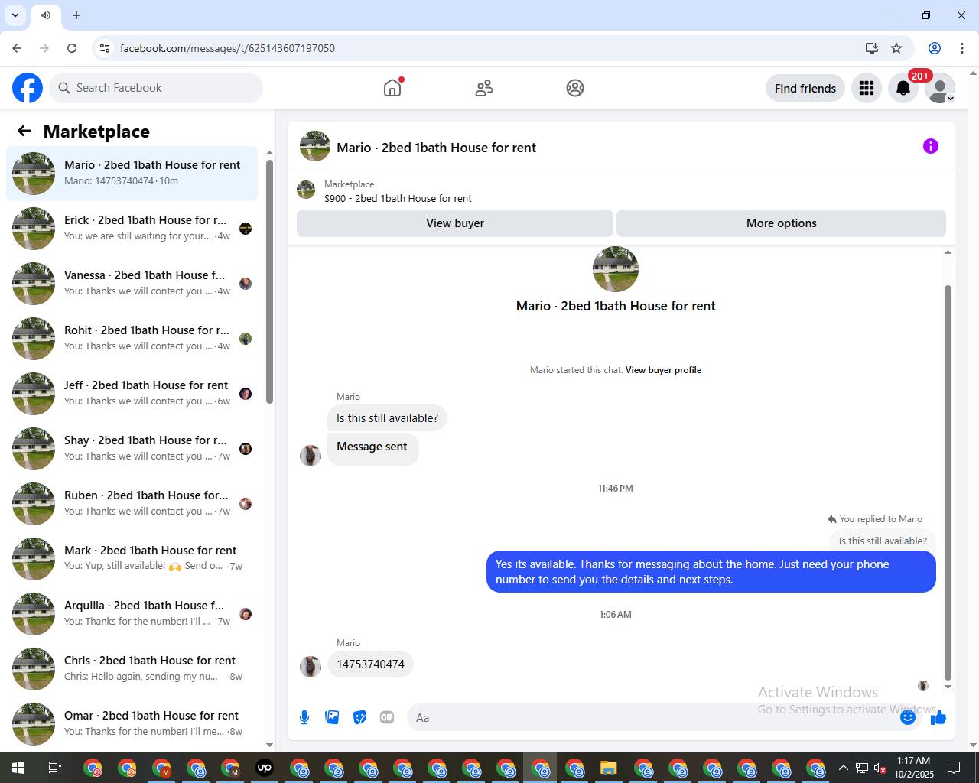The image size is (979, 783).
Task: Open the Windows notification center icon
Action: 954,768
